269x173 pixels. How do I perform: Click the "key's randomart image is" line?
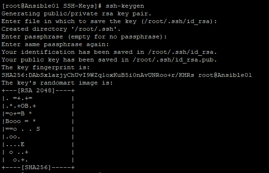pos(57,83)
